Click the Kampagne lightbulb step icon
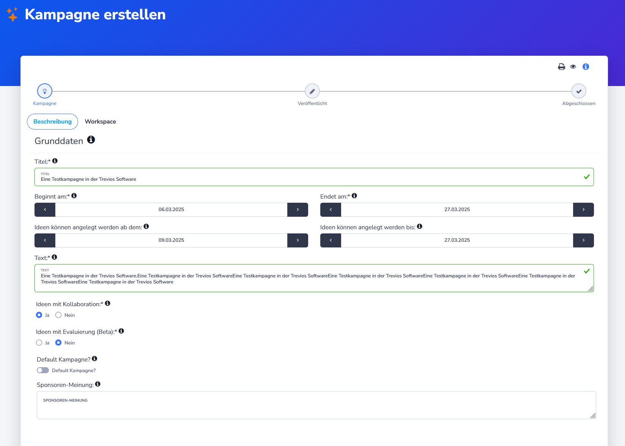 click(45, 91)
